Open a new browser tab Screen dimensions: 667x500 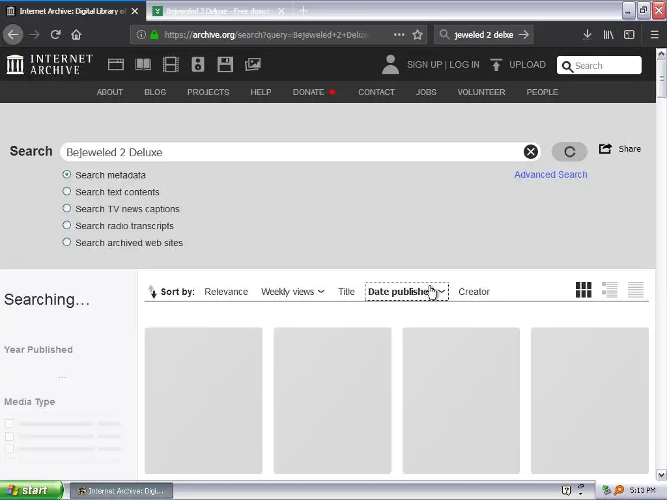click(304, 10)
